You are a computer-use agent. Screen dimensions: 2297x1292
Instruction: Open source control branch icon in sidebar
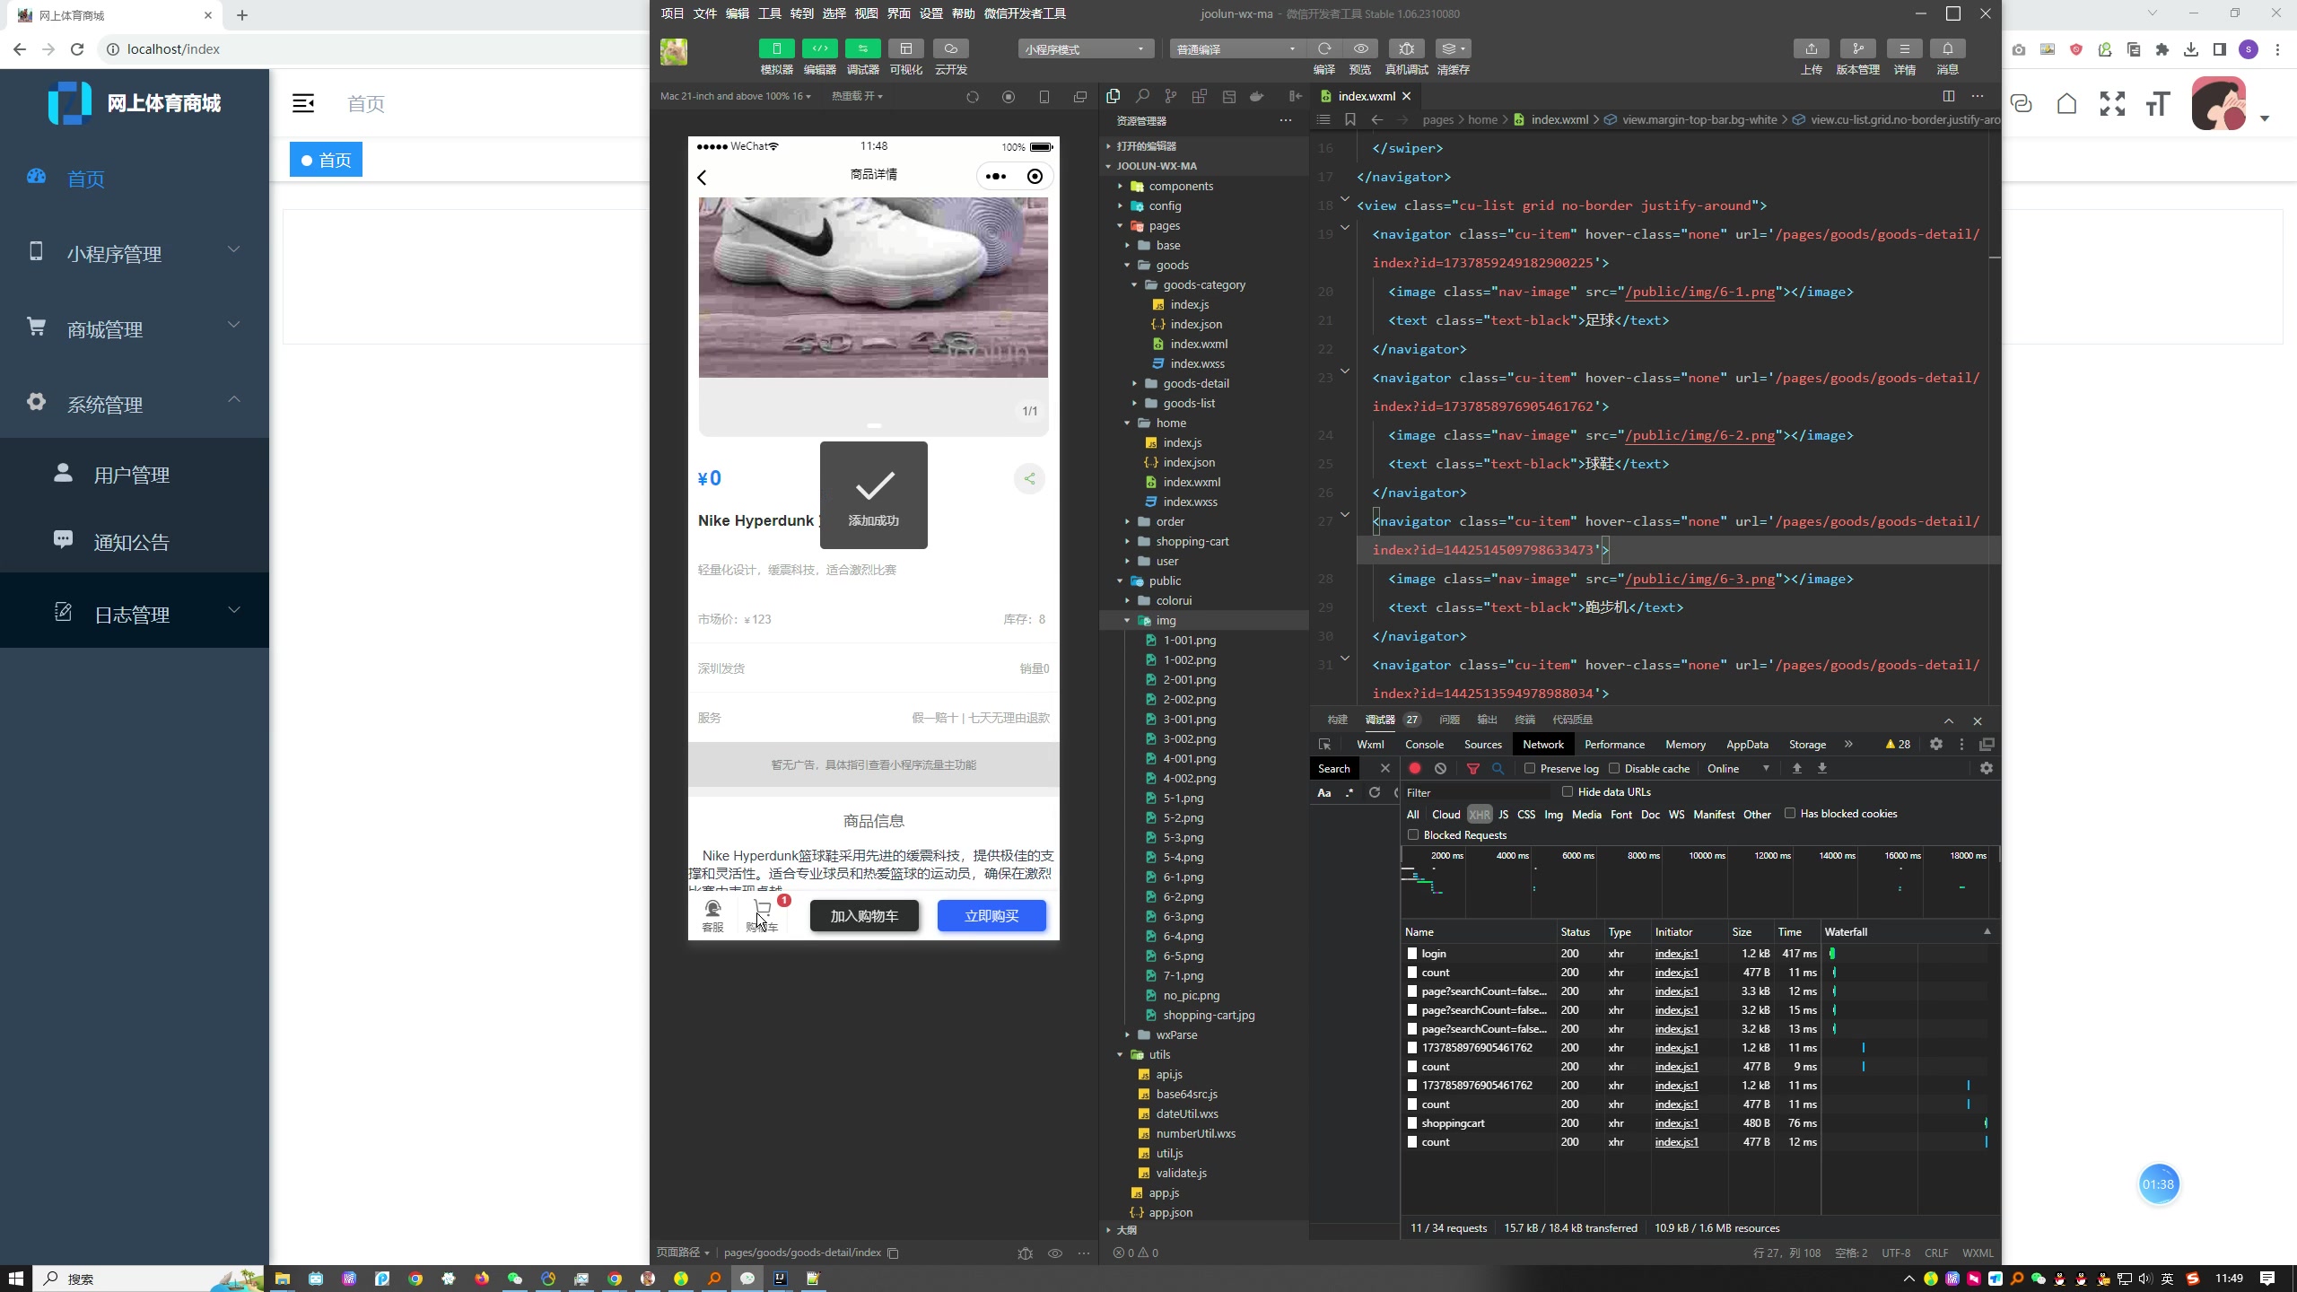click(x=1170, y=96)
